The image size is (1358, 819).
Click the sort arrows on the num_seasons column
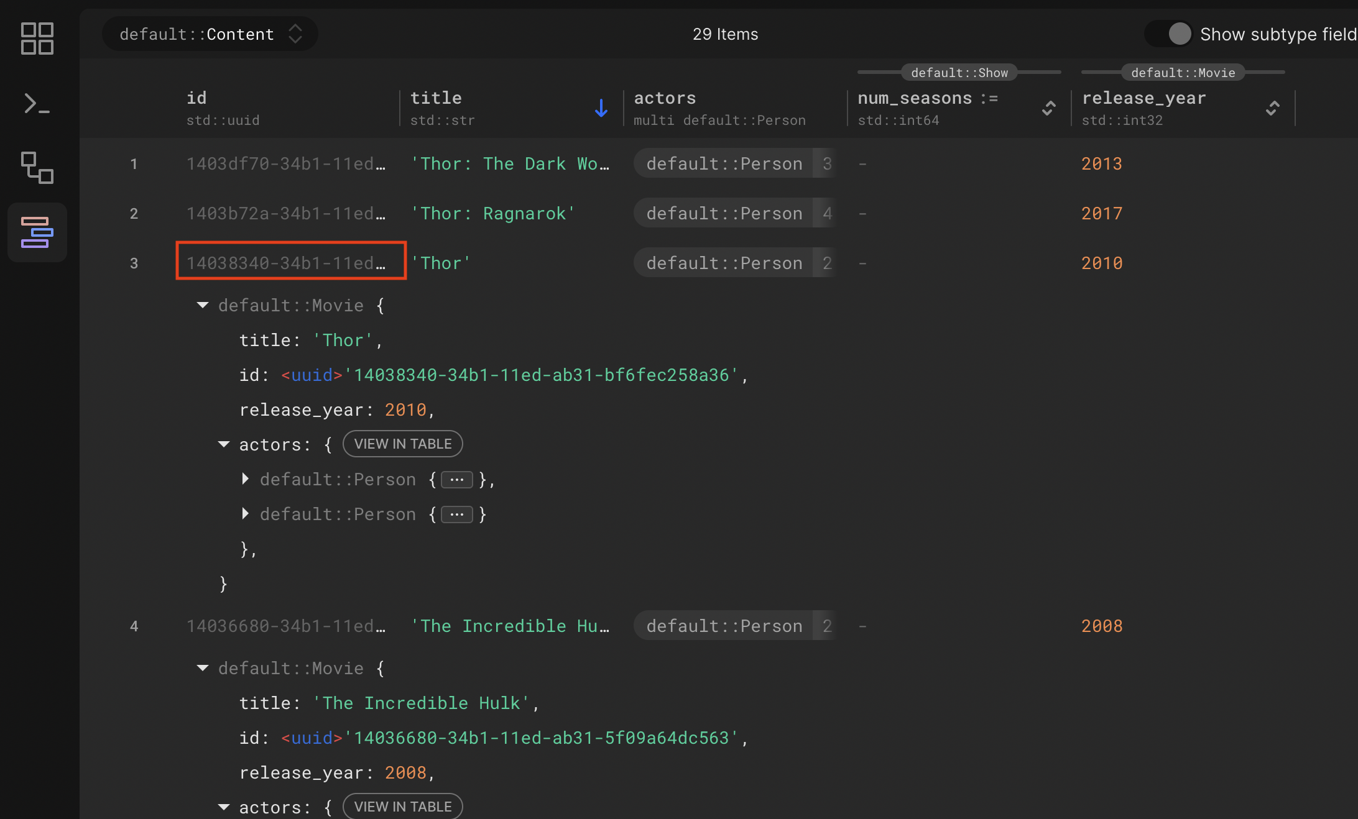[1048, 108]
